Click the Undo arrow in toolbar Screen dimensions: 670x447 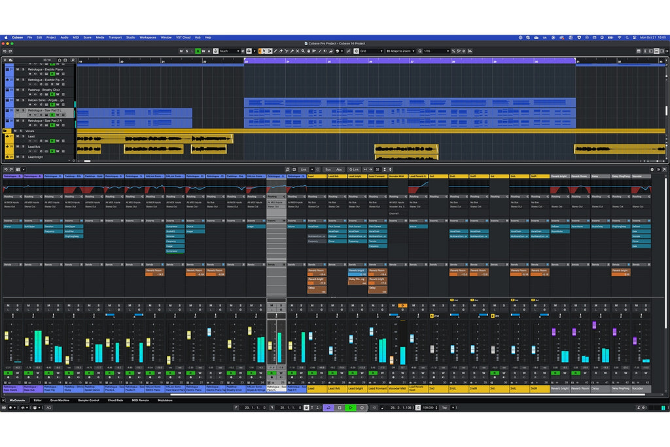pyautogui.click(x=5, y=51)
